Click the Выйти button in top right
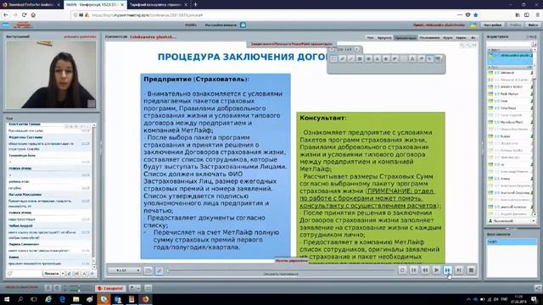The height and width of the screenshot is (305, 543). (x=533, y=25)
